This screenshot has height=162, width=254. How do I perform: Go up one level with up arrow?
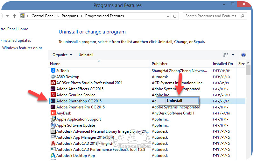pyautogui.click(x=15, y=16)
